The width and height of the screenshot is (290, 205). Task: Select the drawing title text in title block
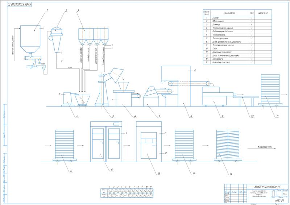coord(259,193)
